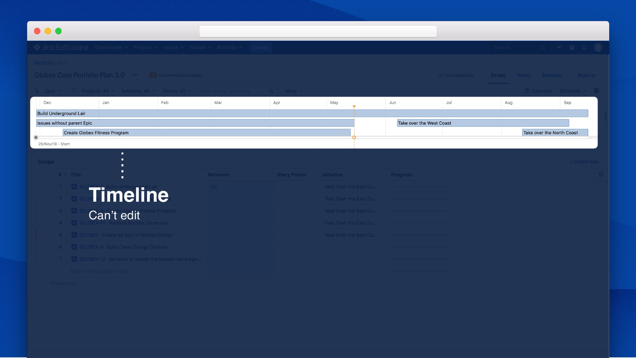Open the Projects menu
The height and width of the screenshot is (358, 636).
146,47
